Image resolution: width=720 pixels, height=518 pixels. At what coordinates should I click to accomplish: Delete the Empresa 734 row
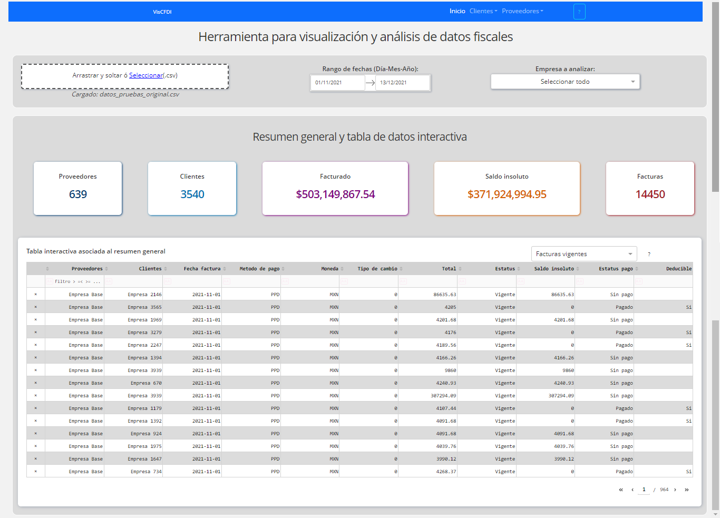(36, 472)
